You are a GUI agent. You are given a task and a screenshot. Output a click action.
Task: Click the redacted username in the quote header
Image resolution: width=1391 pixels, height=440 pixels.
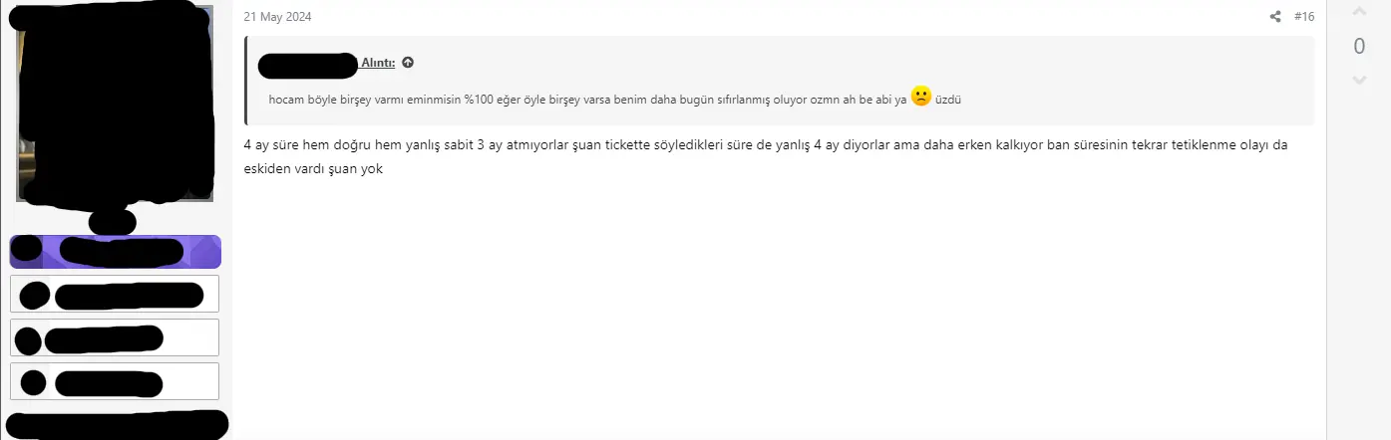point(308,66)
